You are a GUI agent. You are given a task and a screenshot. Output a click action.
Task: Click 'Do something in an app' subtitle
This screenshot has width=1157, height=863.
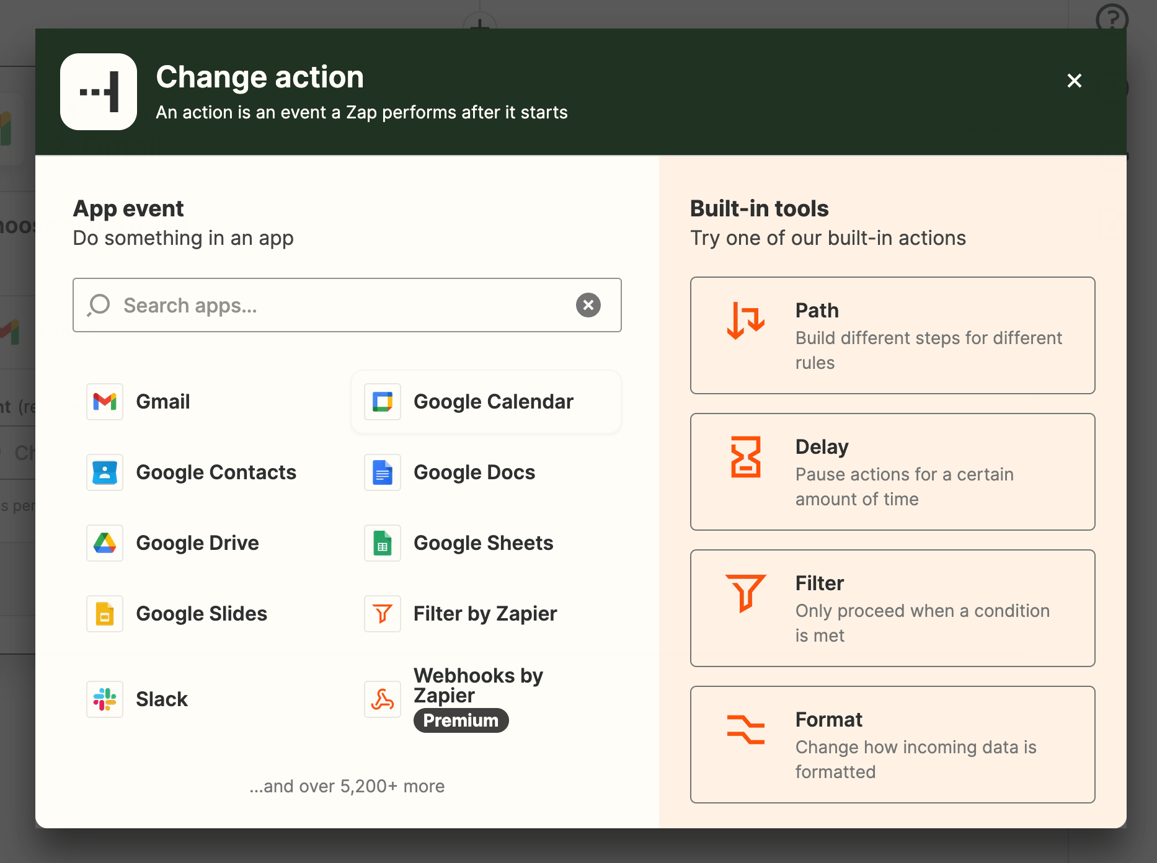tap(183, 238)
